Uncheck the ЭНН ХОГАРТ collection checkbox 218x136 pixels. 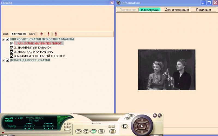[x=7, y=39]
